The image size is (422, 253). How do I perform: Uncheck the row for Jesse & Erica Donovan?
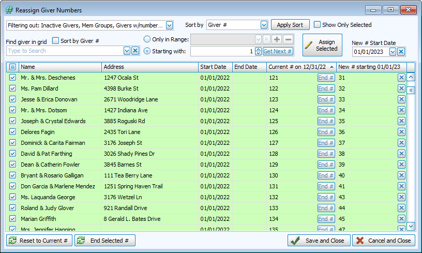click(13, 99)
